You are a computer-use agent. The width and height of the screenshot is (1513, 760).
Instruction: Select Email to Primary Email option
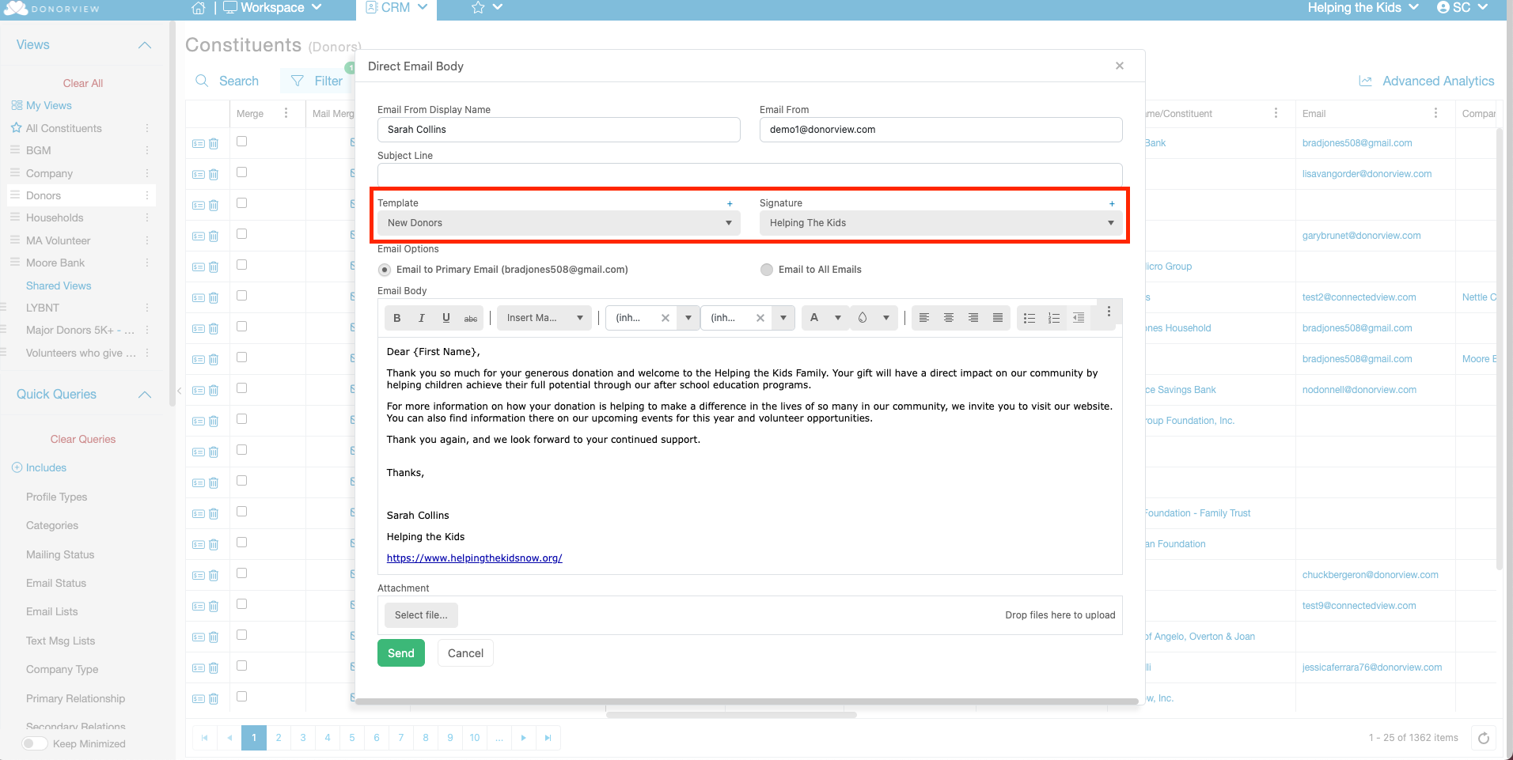385,270
